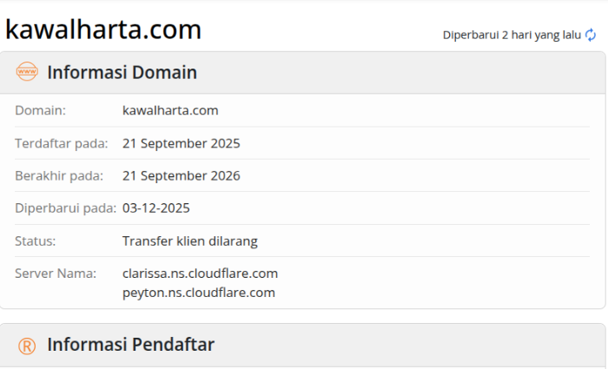Click the Terdaftar pada date value
This screenshot has height=369, width=608.
181,143
